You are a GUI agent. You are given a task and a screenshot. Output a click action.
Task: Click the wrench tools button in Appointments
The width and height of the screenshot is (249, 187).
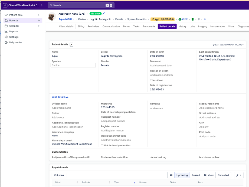click(238, 175)
